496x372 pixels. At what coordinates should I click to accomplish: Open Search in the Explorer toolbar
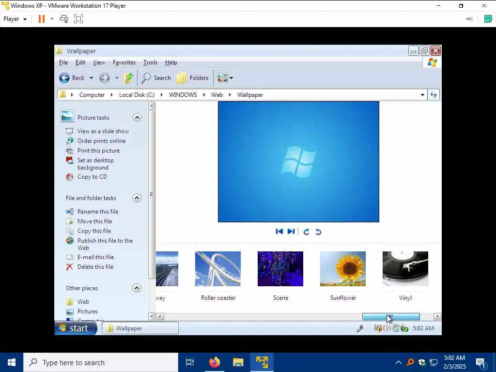click(156, 78)
